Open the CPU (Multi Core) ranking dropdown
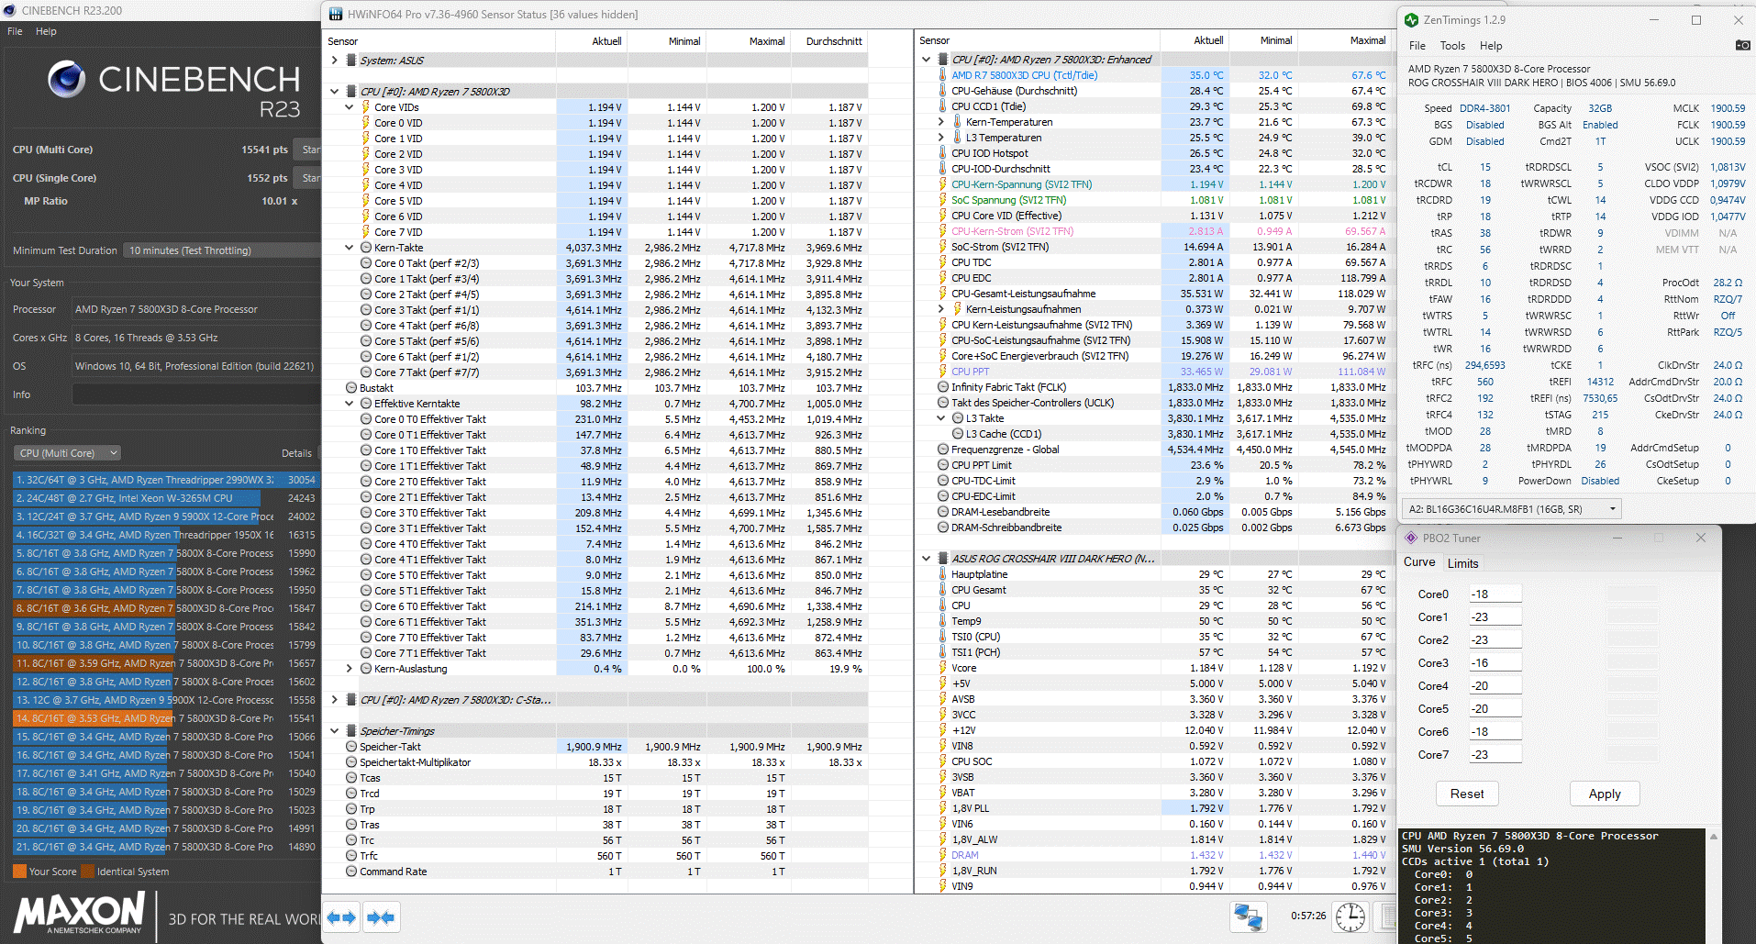Image resolution: width=1756 pixels, height=944 pixels. click(67, 453)
